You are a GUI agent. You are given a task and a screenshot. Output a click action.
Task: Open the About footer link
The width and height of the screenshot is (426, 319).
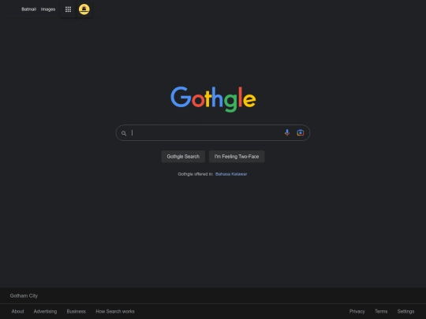[17, 311]
